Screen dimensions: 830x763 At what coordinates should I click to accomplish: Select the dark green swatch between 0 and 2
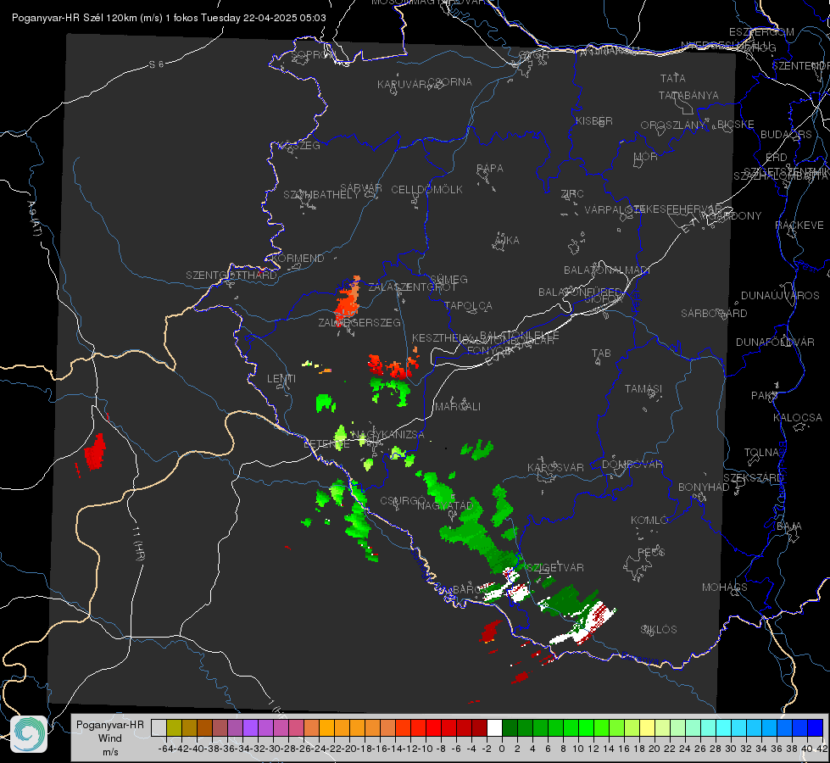pyautogui.click(x=510, y=727)
